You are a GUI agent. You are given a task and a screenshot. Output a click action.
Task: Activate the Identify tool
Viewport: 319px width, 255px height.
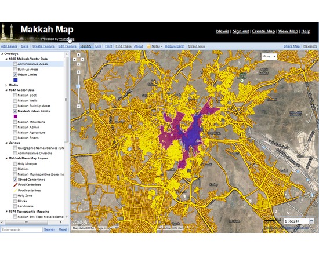point(86,46)
